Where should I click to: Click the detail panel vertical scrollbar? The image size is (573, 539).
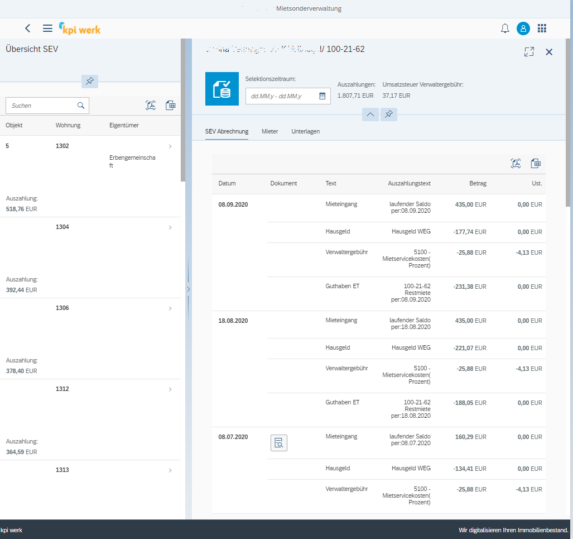[x=568, y=122]
